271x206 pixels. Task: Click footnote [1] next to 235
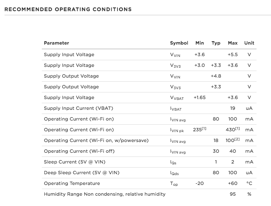(x=204, y=128)
